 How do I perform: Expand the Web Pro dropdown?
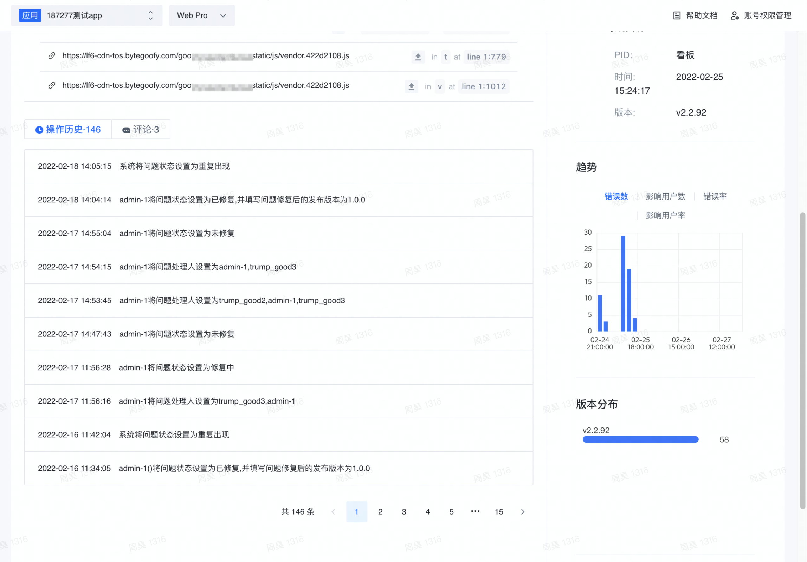[x=202, y=15]
